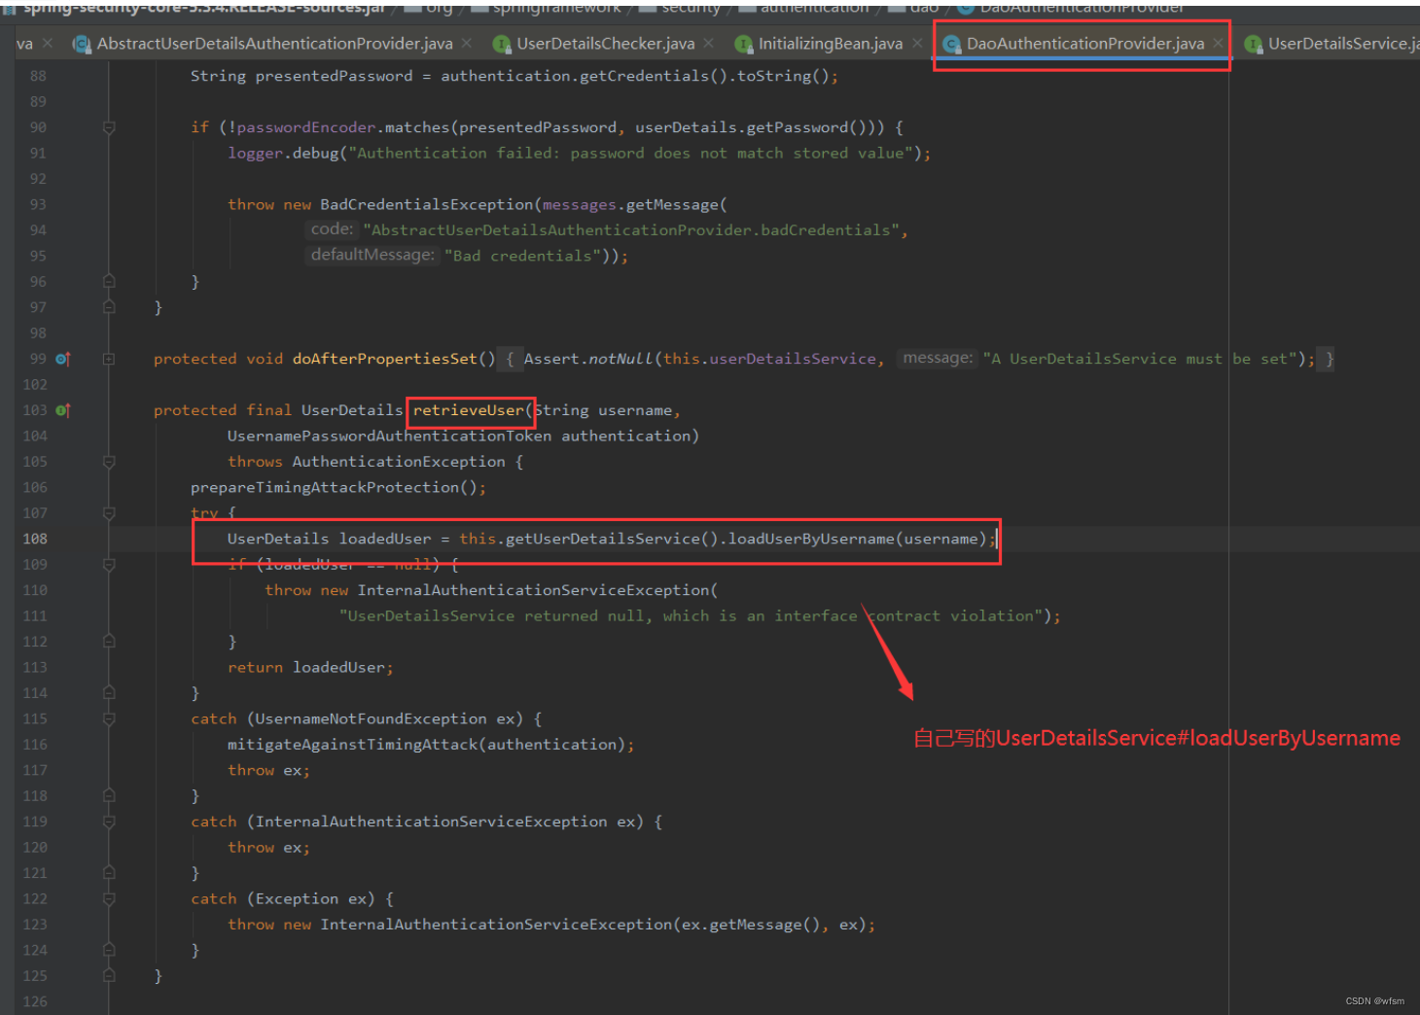Screen dimensions: 1420x1015
Task: Close the UserDetailsChecker.java tab
Action: 708,44
